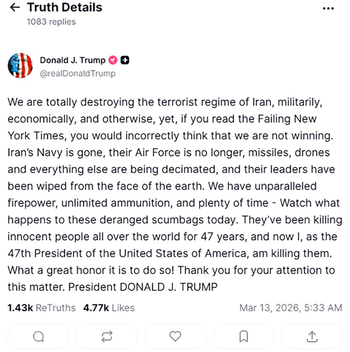Viewport: 350px width, 352px height.
Task: Go back using the left arrow
Action: click(x=15, y=8)
